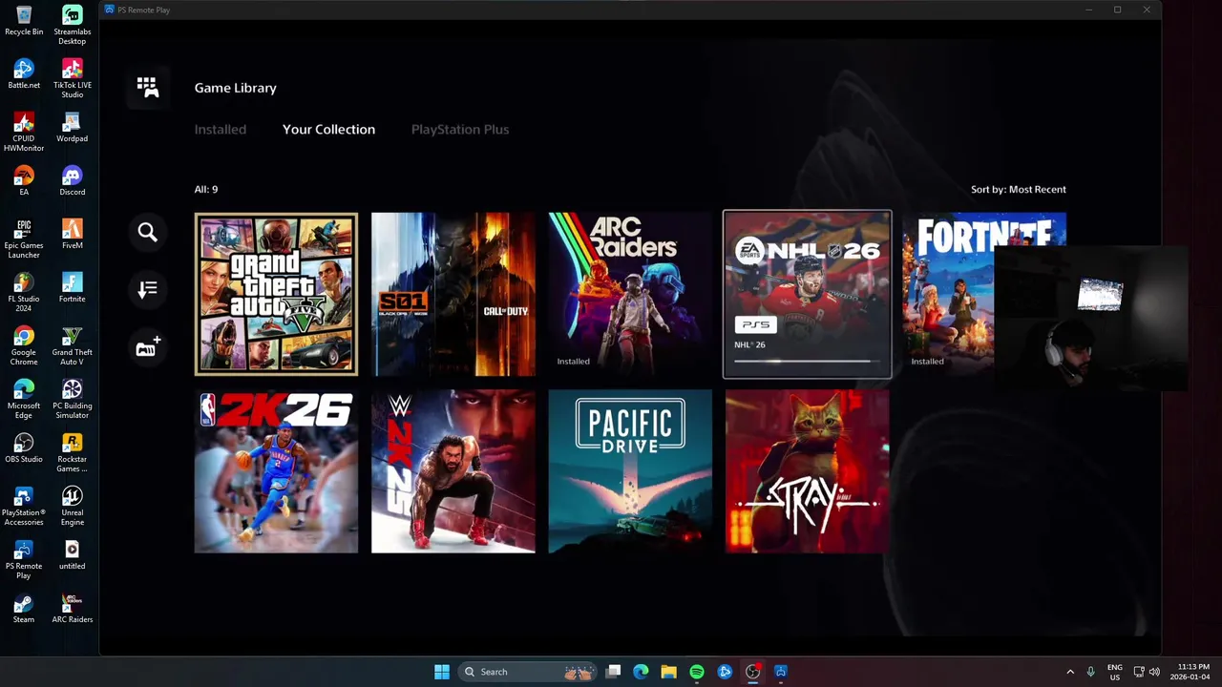Viewport: 1222px width, 687px height.
Task: Open the Epic Games Launcher shortcut
Action: click(x=24, y=239)
